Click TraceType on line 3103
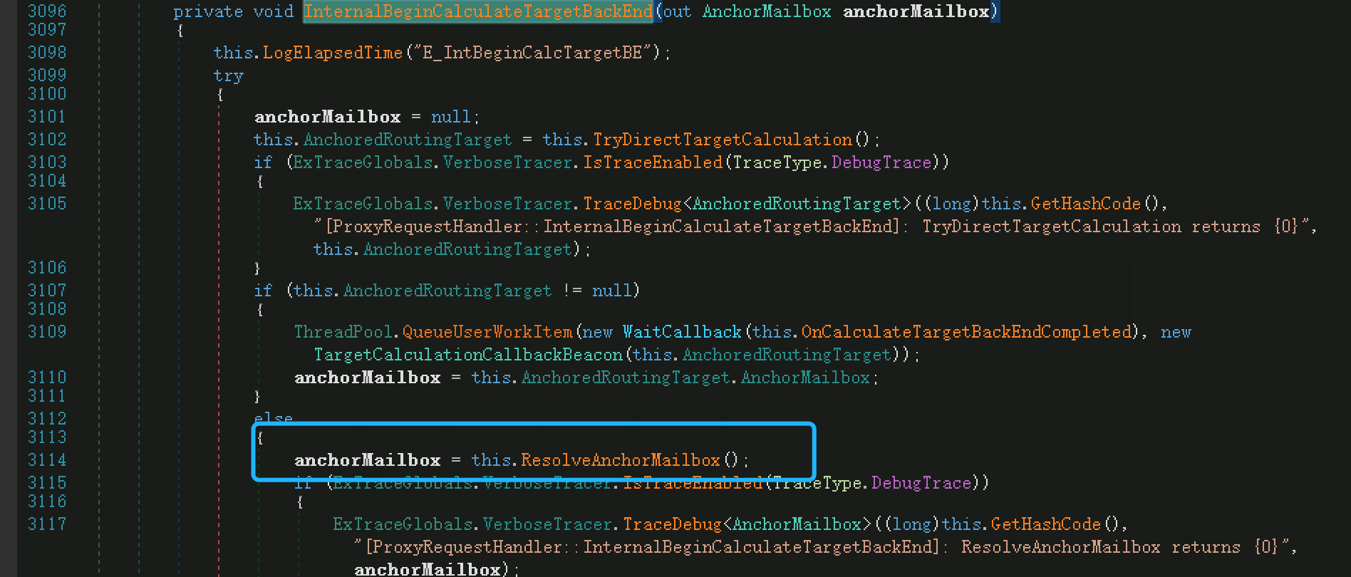 (x=777, y=162)
